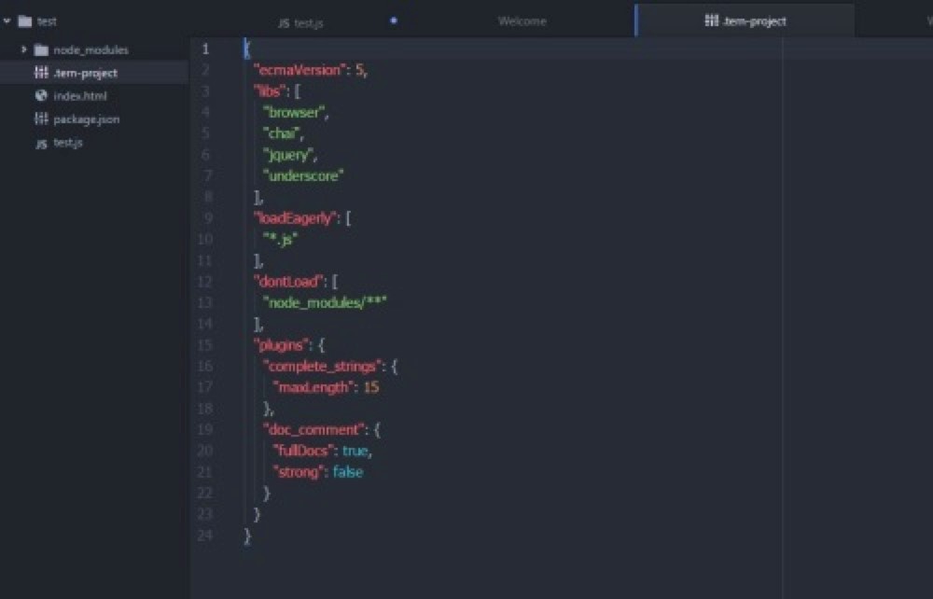Viewport: 933px width, 599px height.
Task: Open index.html from the sidebar
Action: tap(79, 95)
